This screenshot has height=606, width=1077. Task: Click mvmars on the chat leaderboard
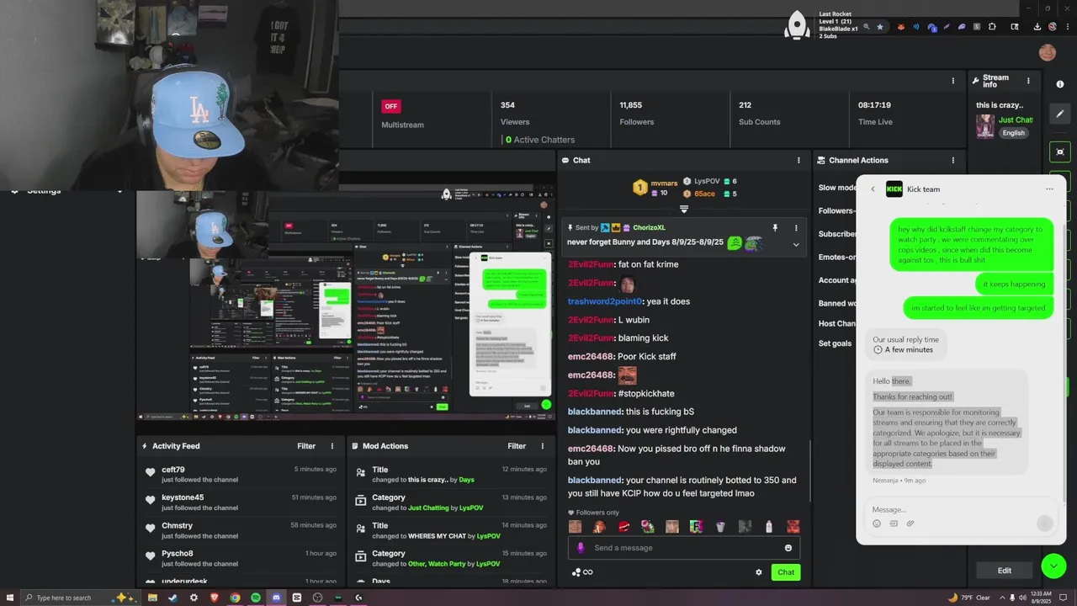pyautogui.click(x=664, y=183)
